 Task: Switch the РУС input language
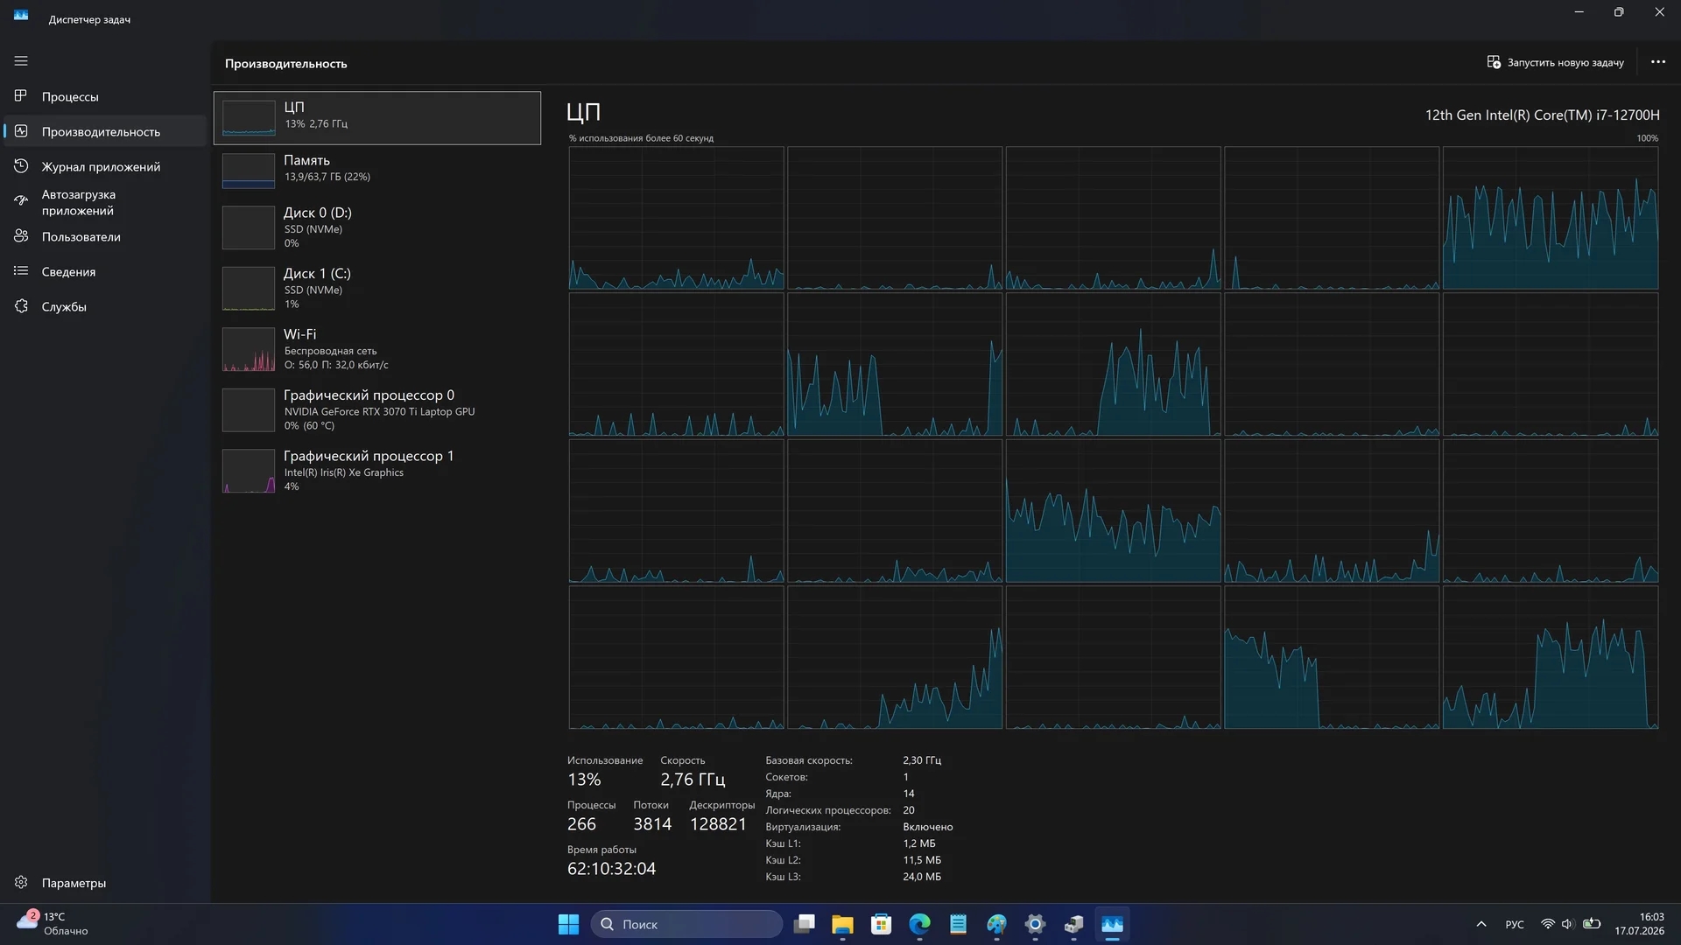[1515, 924]
